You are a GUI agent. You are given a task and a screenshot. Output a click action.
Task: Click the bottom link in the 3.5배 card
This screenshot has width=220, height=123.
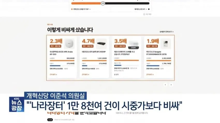click(116, 75)
